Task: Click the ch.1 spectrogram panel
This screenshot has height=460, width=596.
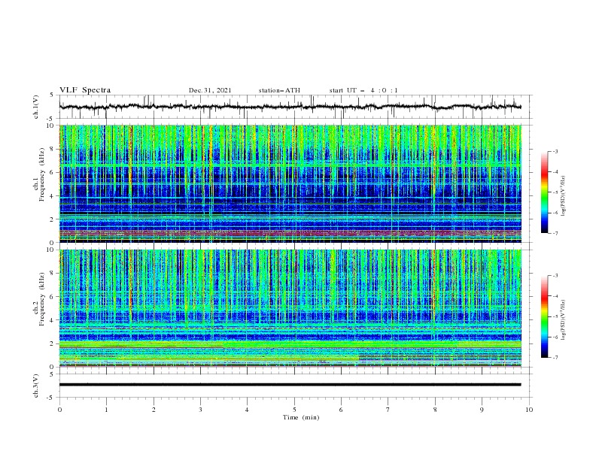Action: pos(290,183)
